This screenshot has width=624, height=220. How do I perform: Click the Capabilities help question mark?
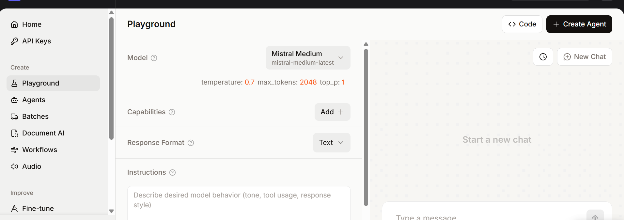[x=172, y=112]
